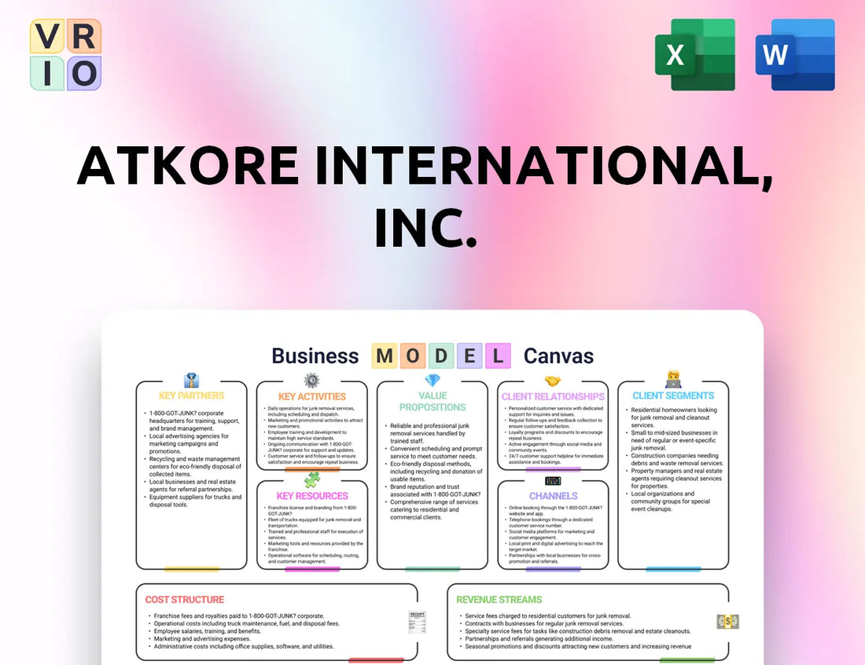865x665 pixels.
Task: Click 'Partnerships and referrals generating additional income' bullet
Action: pos(537,639)
